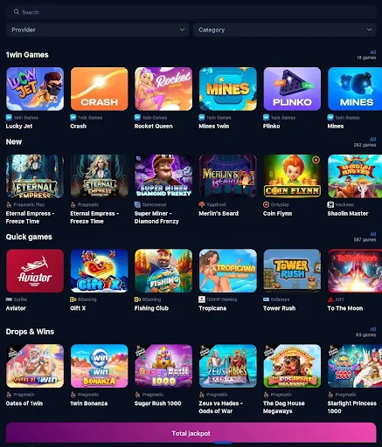Image resolution: width=382 pixels, height=447 pixels.
Task: Click the Category dropdown chevron arrow
Action: [x=369, y=30]
